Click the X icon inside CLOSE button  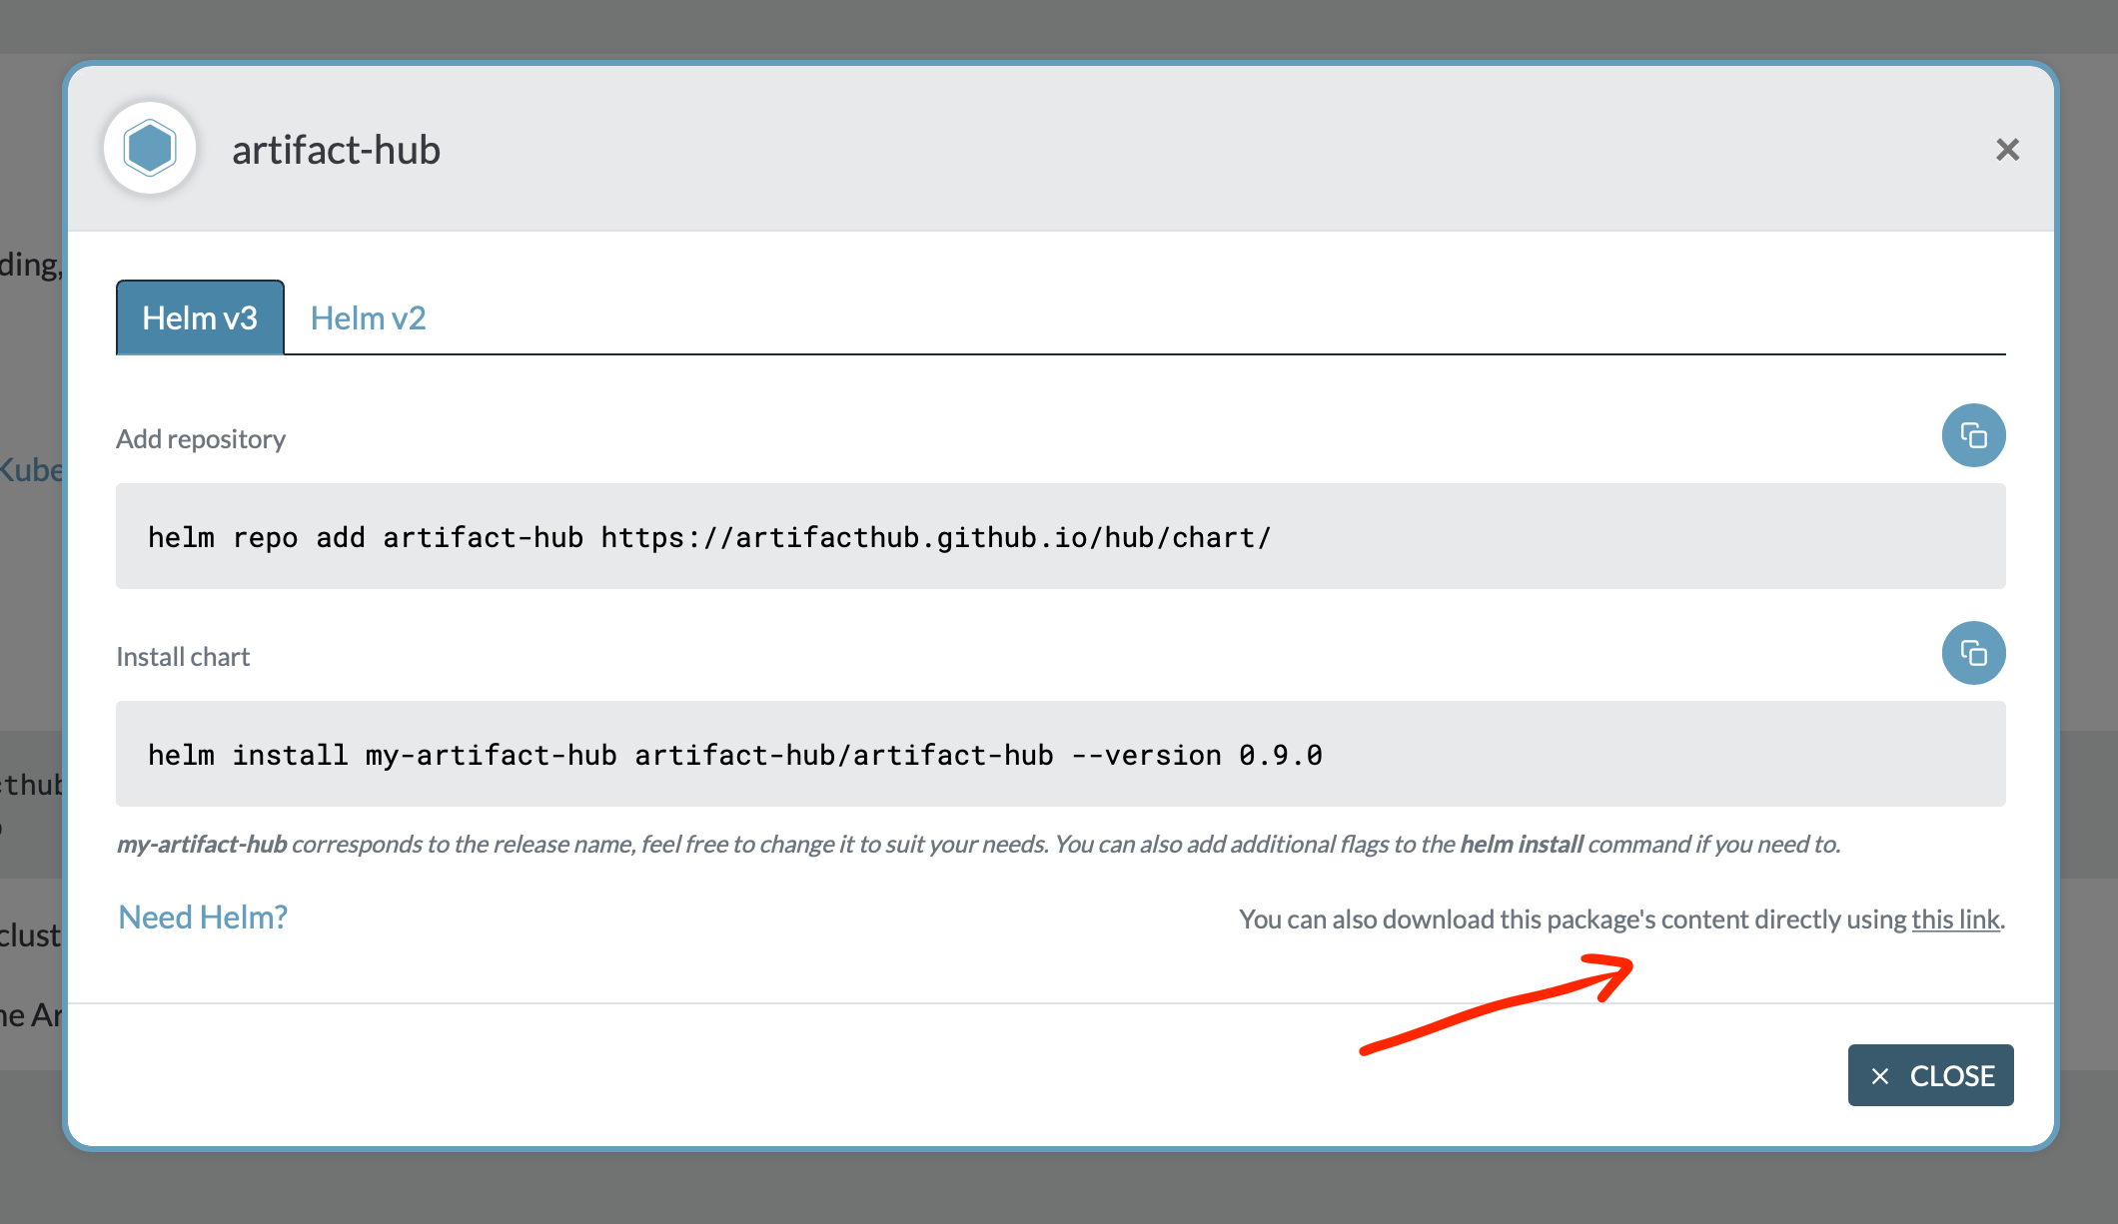(1880, 1076)
